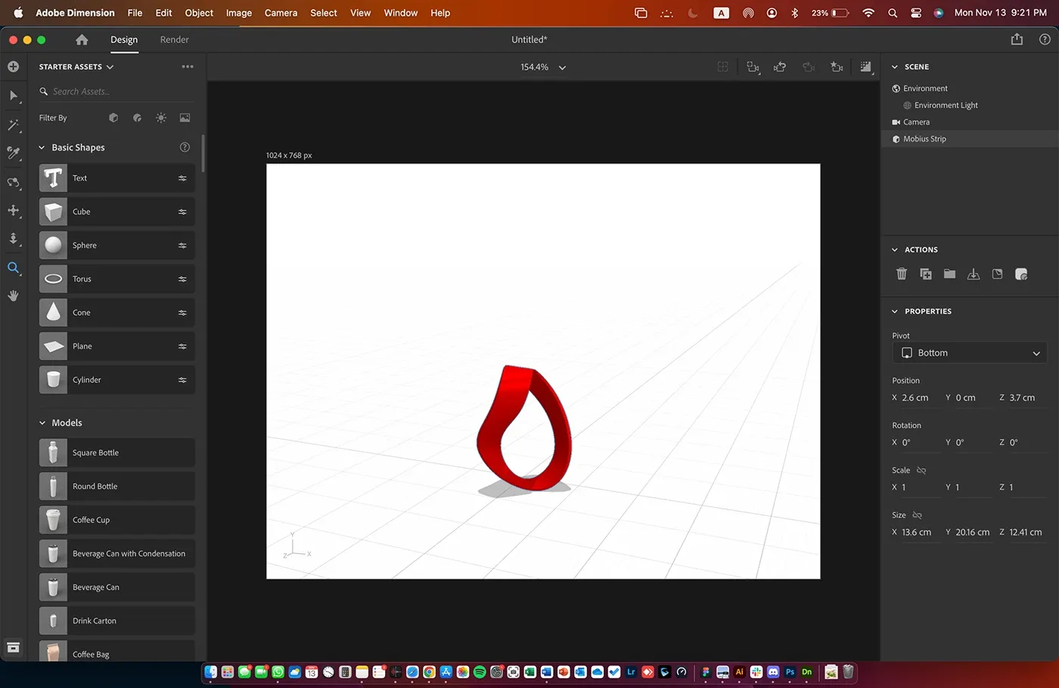Duplicate the selected object
This screenshot has height=688, width=1059.
(926, 274)
